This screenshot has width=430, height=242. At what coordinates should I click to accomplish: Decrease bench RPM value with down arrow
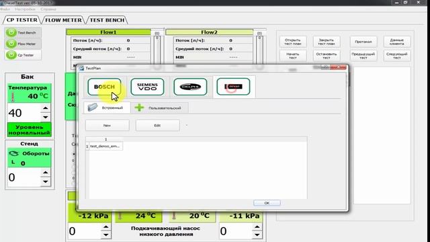(46, 182)
